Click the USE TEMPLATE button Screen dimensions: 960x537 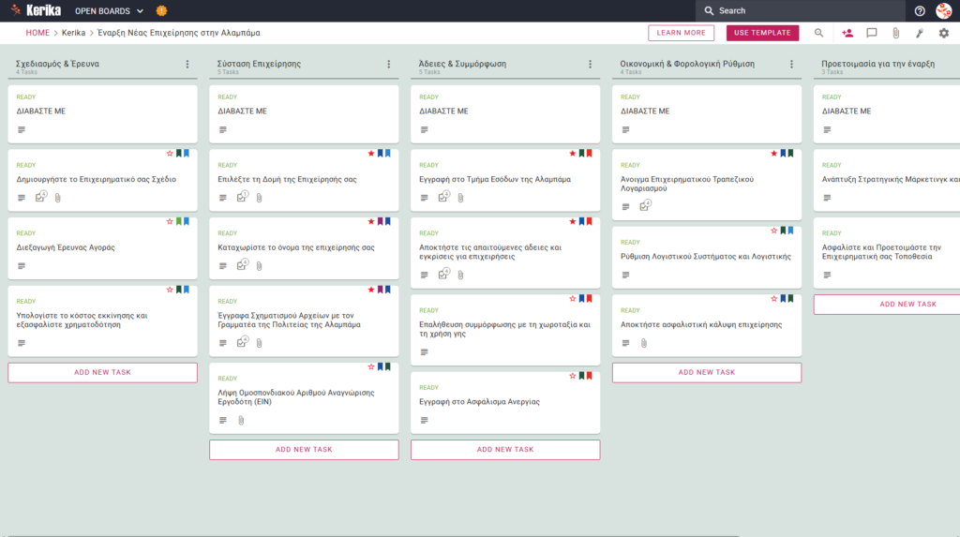[x=762, y=33]
